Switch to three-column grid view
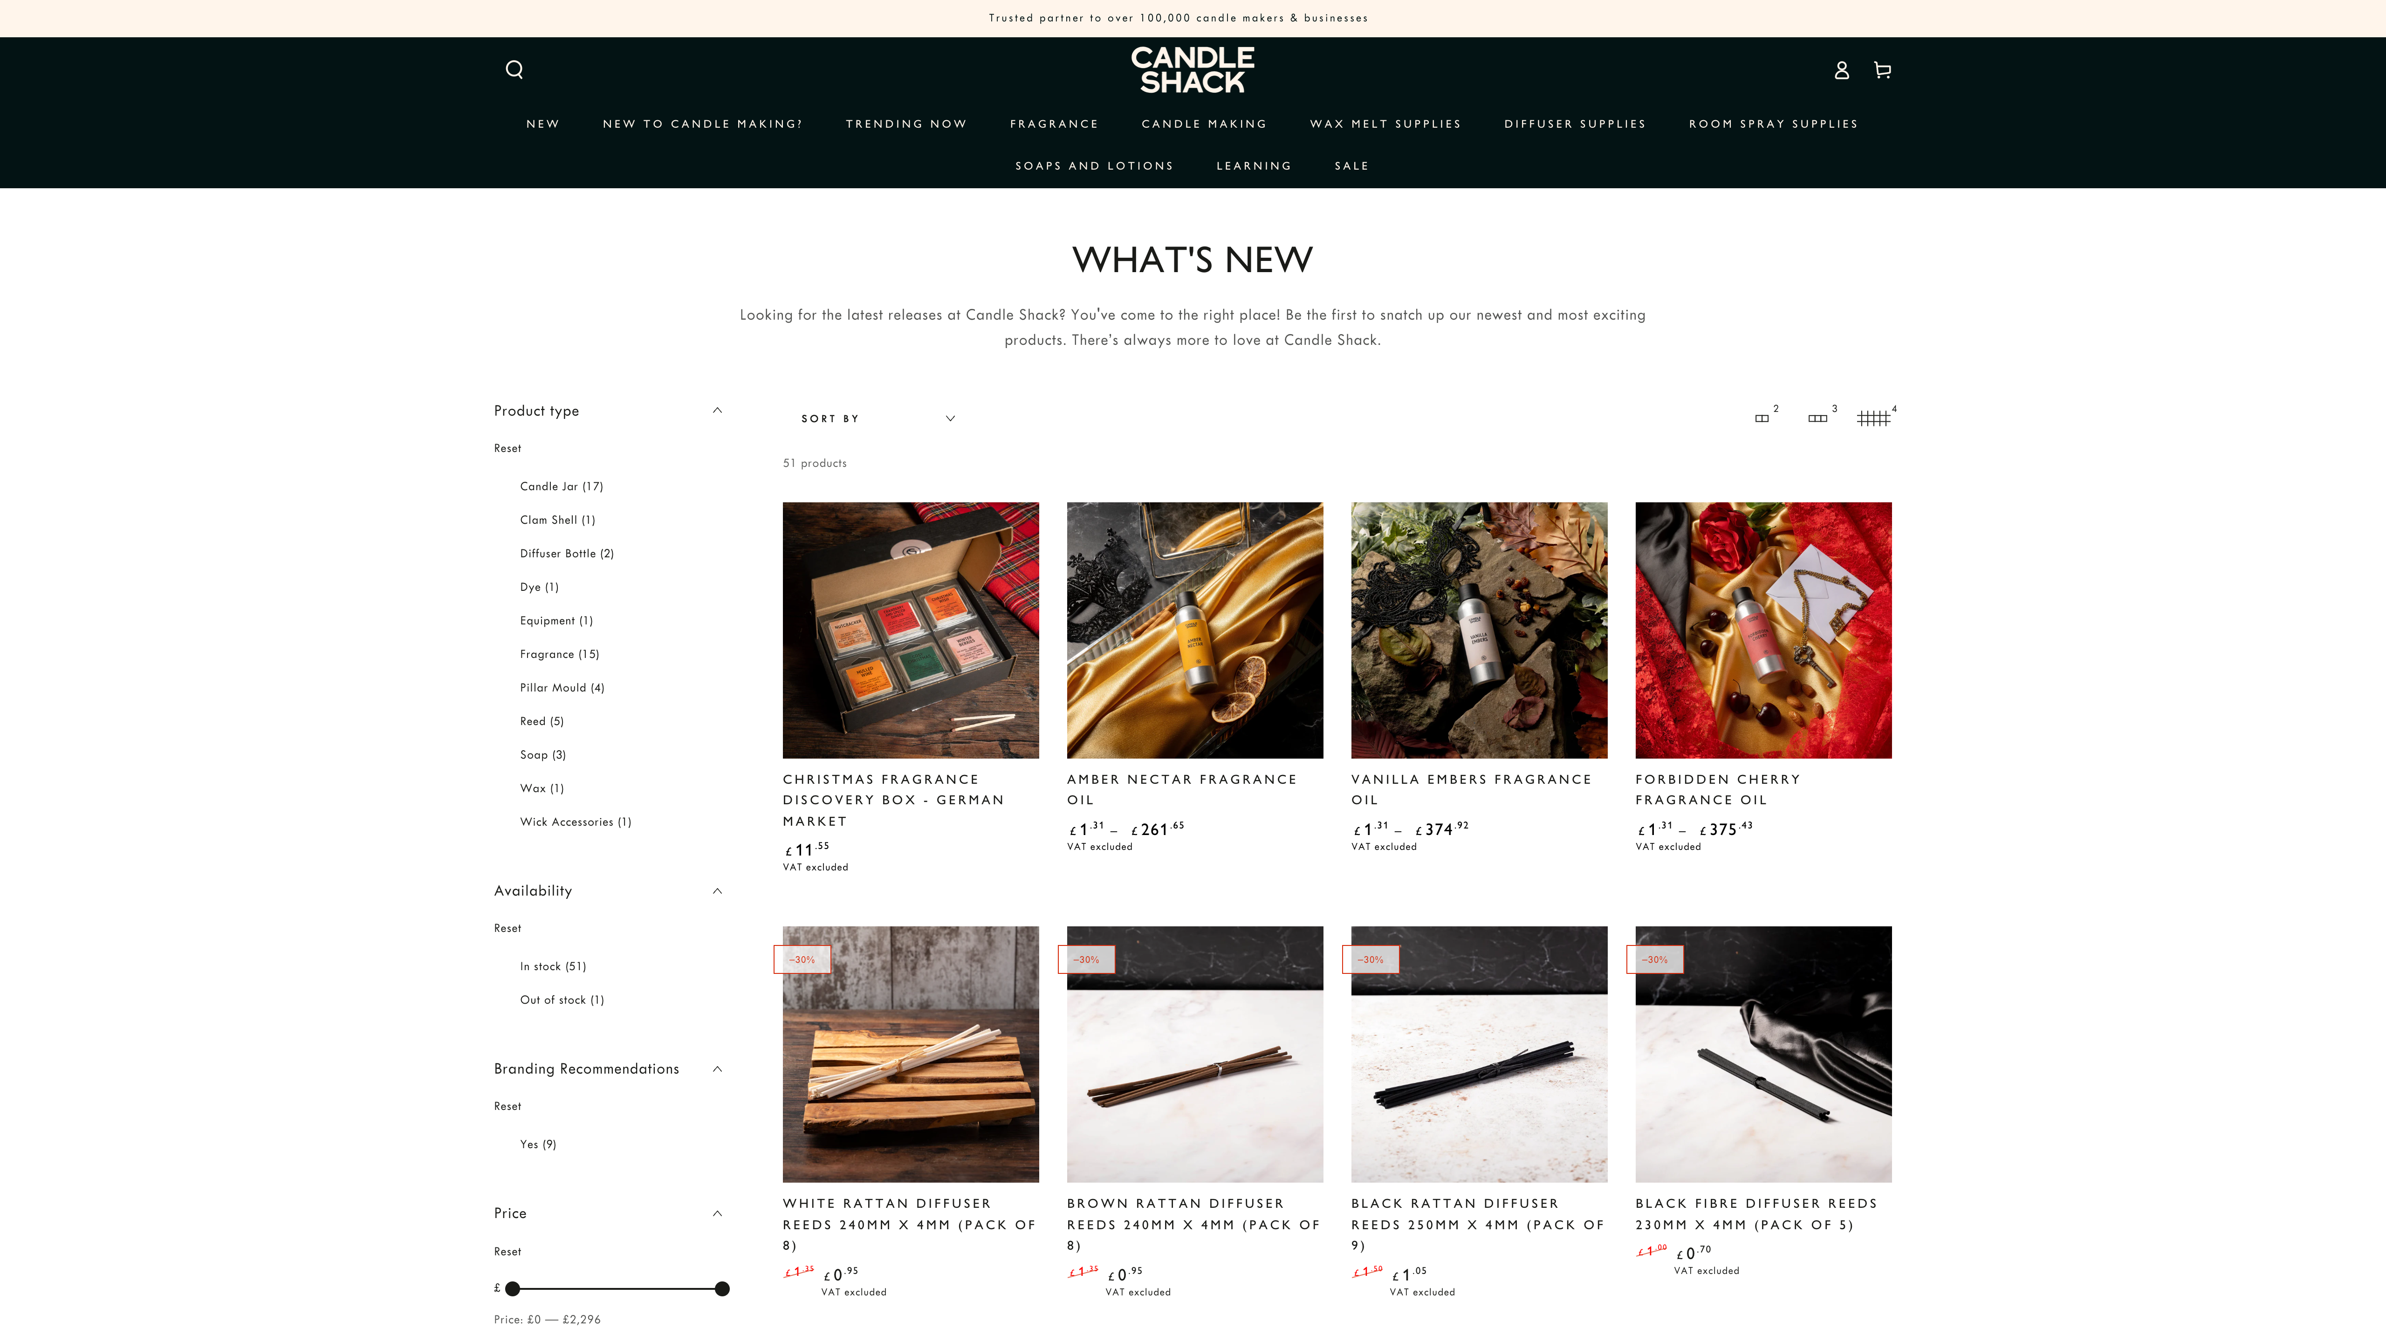The width and height of the screenshot is (2386, 1342). pyautogui.click(x=1821, y=417)
